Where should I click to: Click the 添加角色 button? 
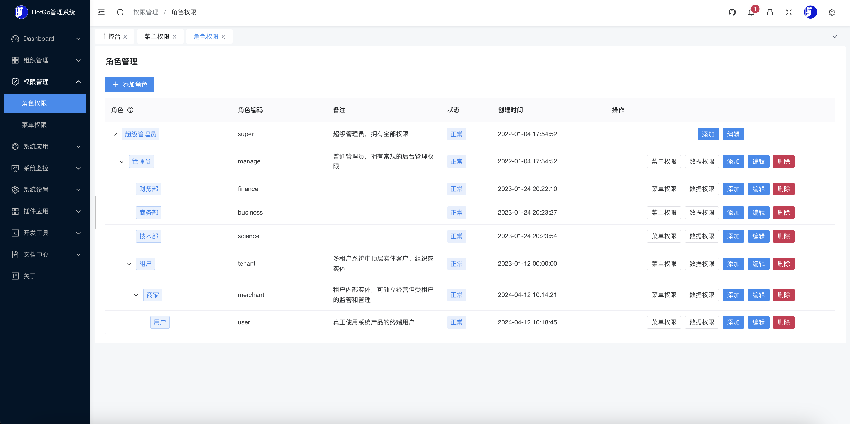pyautogui.click(x=129, y=84)
